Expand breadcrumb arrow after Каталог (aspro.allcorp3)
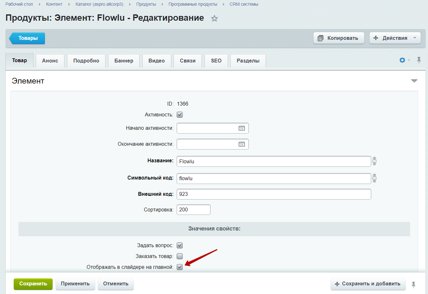 click(x=130, y=4)
